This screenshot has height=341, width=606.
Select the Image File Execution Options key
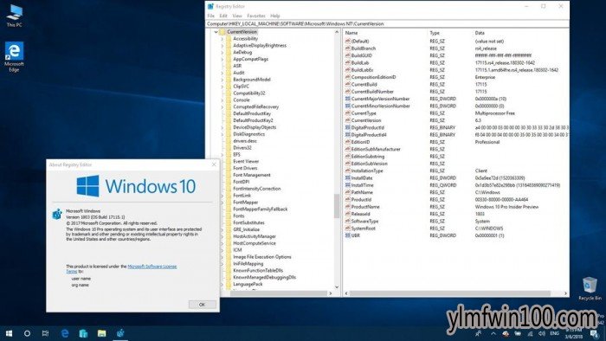(262, 257)
